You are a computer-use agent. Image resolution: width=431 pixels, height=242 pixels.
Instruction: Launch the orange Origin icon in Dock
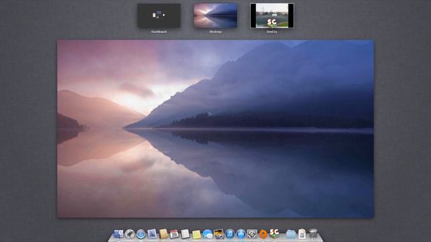[x=263, y=234]
